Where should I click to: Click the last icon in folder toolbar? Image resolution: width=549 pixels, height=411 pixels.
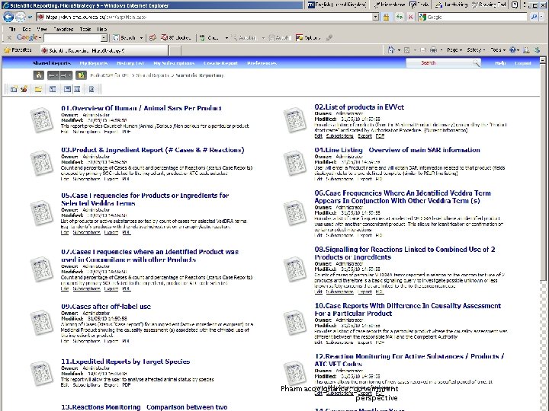coord(91,90)
